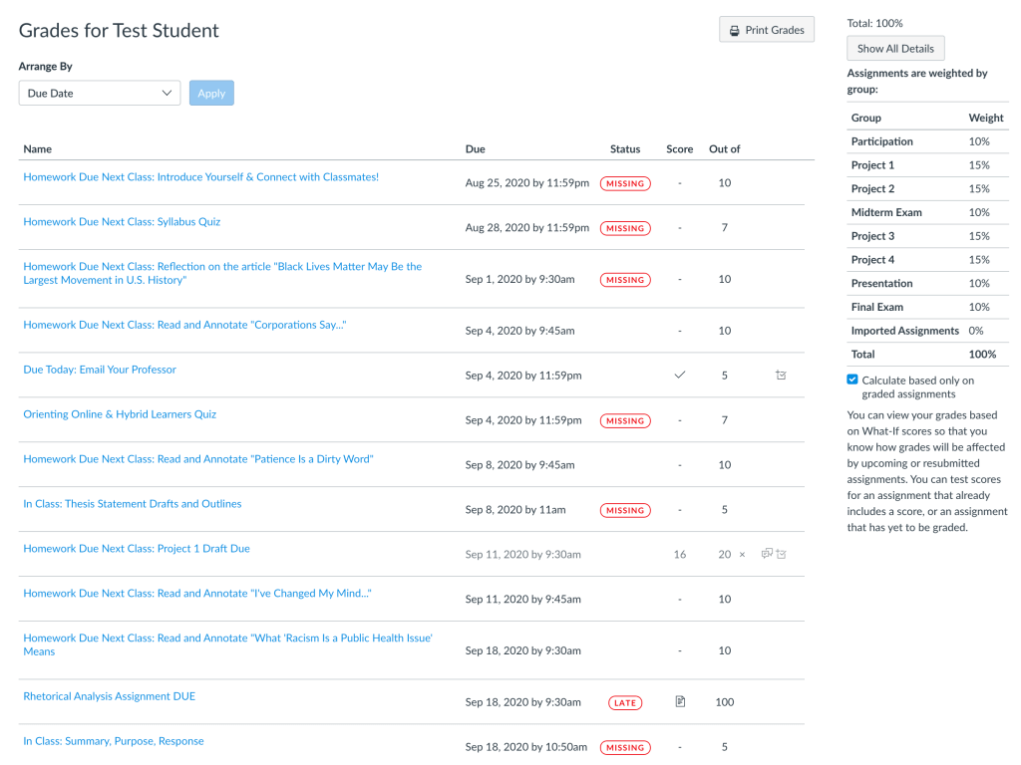Click rubric icon on Project 1 Draft row
This screenshot has height=765, width=1021.
[x=782, y=554]
